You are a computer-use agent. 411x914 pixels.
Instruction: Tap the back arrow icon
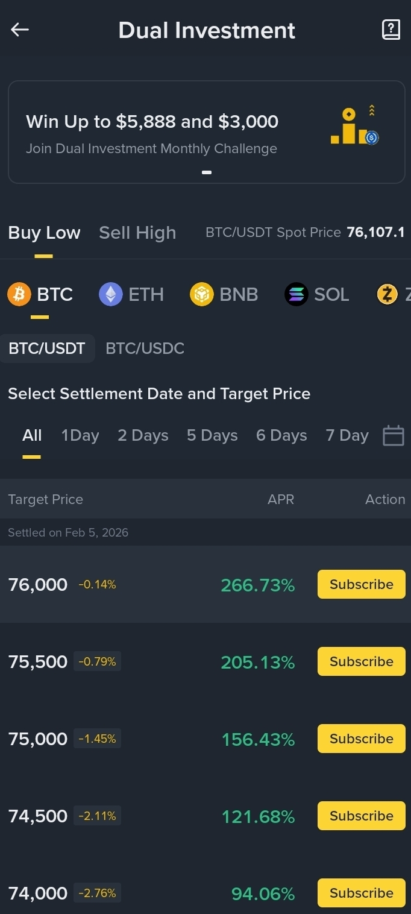(x=20, y=30)
